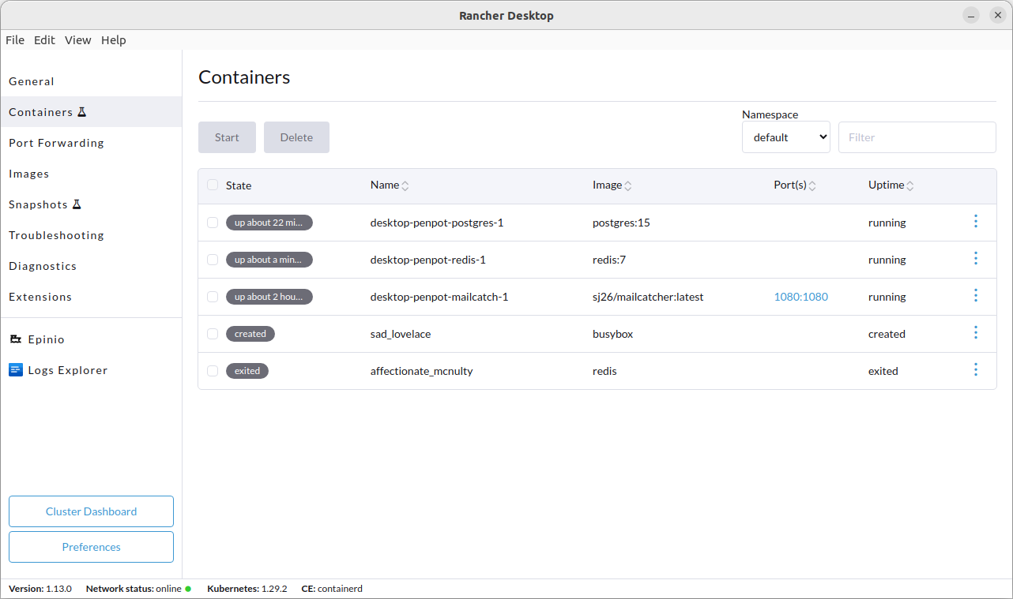Open the Namespace dropdown set to default
The image size is (1013, 599).
pyautogui.click(x=786, y=137)
